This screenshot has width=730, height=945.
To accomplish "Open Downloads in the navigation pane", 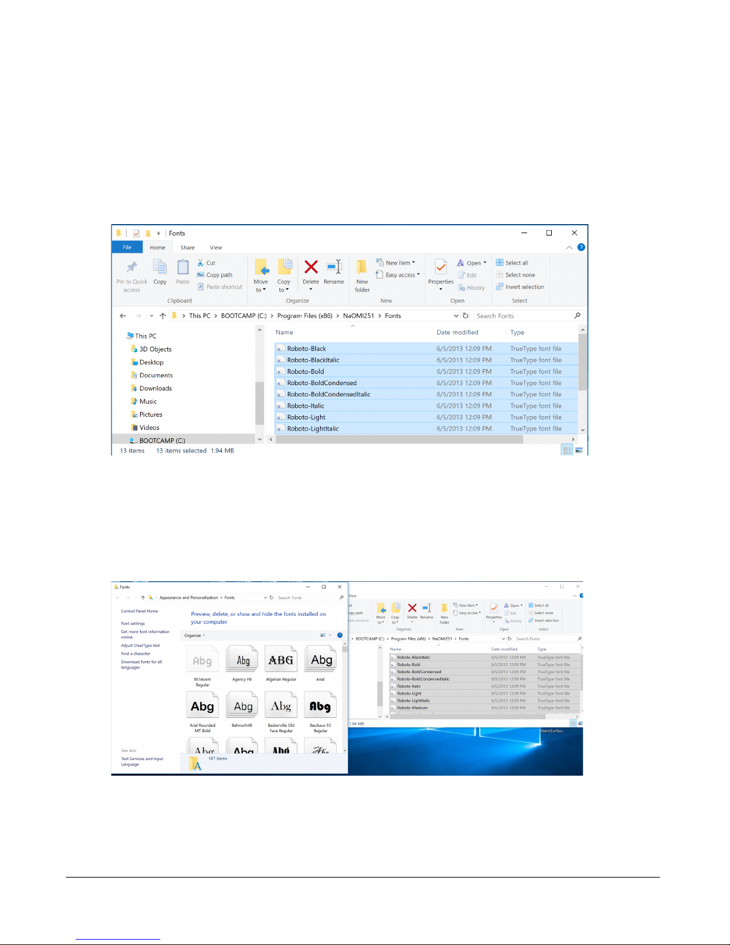I will [156, 388].
